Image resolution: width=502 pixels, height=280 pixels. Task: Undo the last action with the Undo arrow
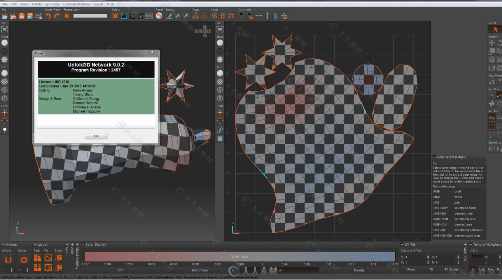(x=48, y=16)
